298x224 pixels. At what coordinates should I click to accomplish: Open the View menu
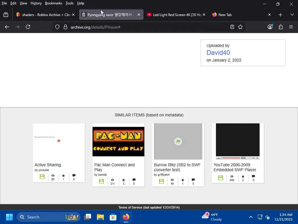[23, 3]
